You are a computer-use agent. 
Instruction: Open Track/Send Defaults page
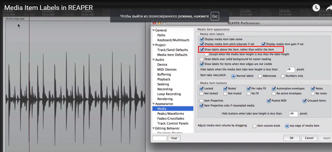tap(173, 50)
